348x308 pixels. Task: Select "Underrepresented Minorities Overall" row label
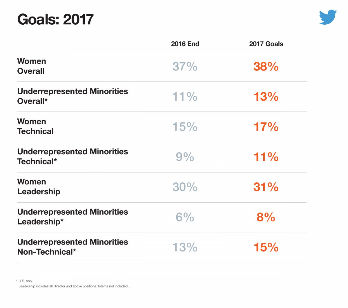tap(72, 96)
